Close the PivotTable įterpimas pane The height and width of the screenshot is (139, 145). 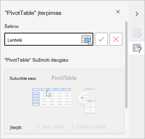point(118,12)
